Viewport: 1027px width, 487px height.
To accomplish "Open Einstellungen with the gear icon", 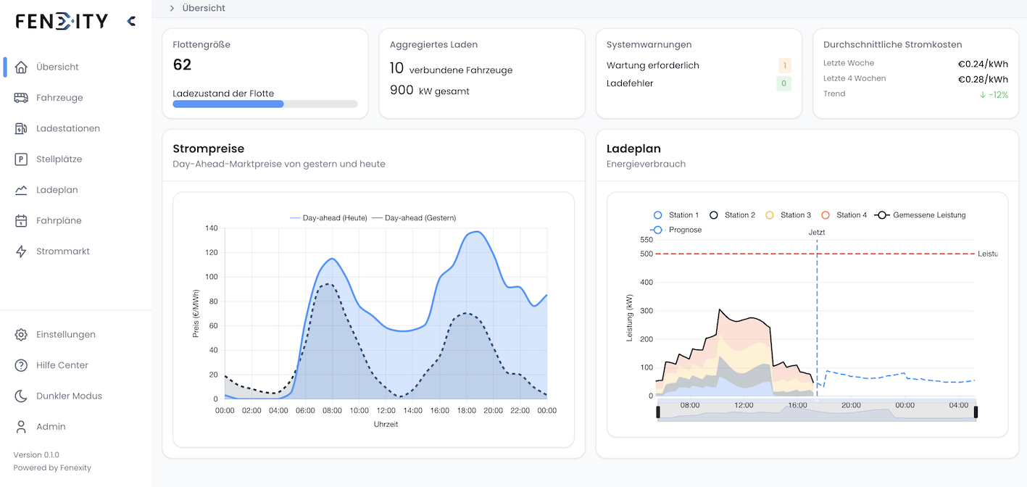I will [22, 334].
